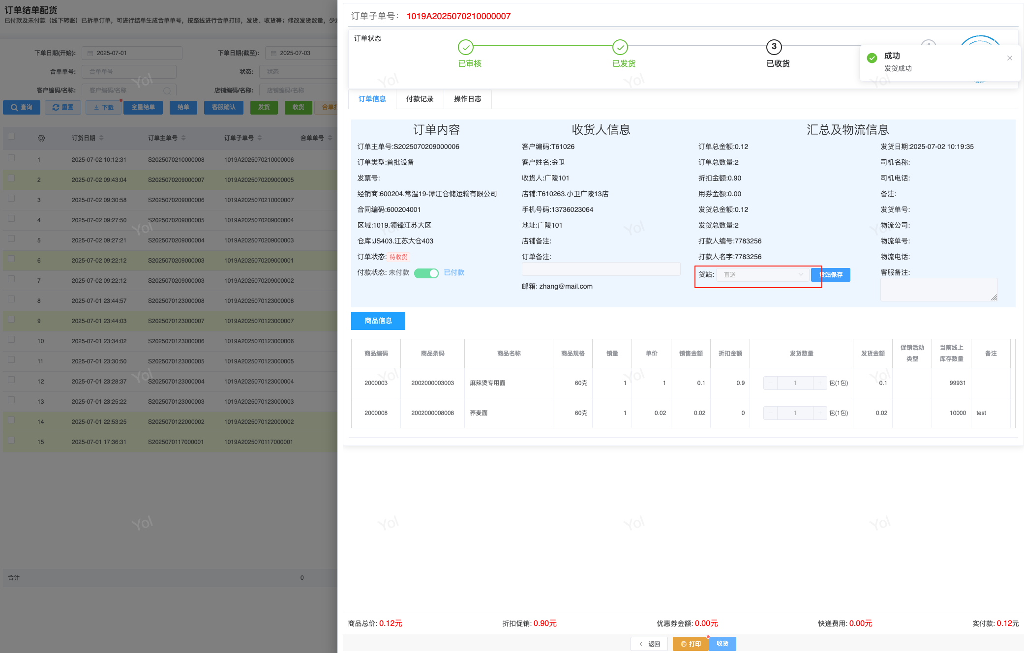Switch to the 付款记录 tab

tap(420, 99)
